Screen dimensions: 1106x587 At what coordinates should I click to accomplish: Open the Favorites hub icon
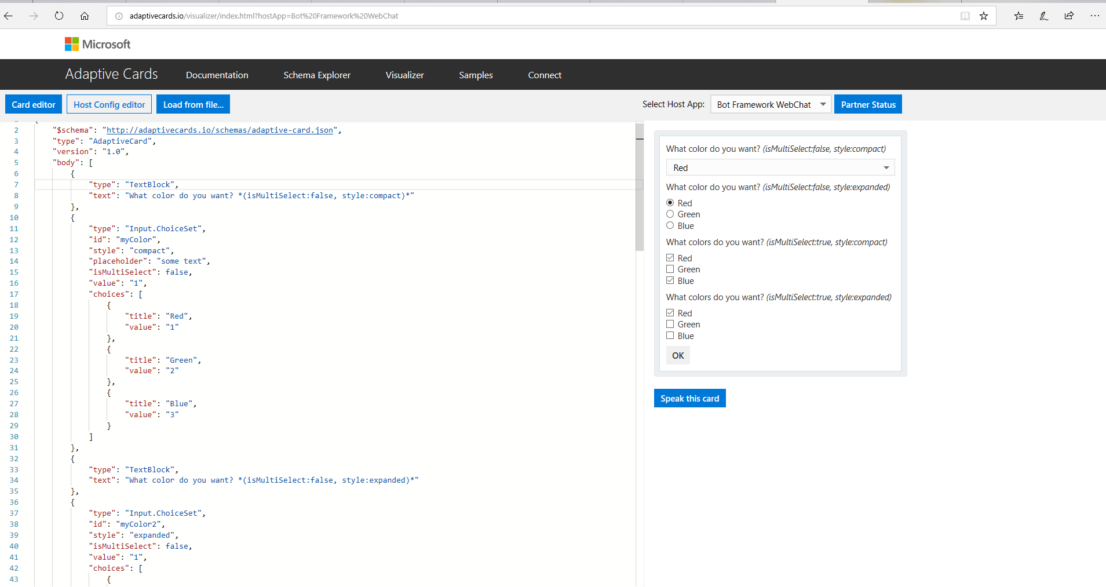coord(1019,16)
